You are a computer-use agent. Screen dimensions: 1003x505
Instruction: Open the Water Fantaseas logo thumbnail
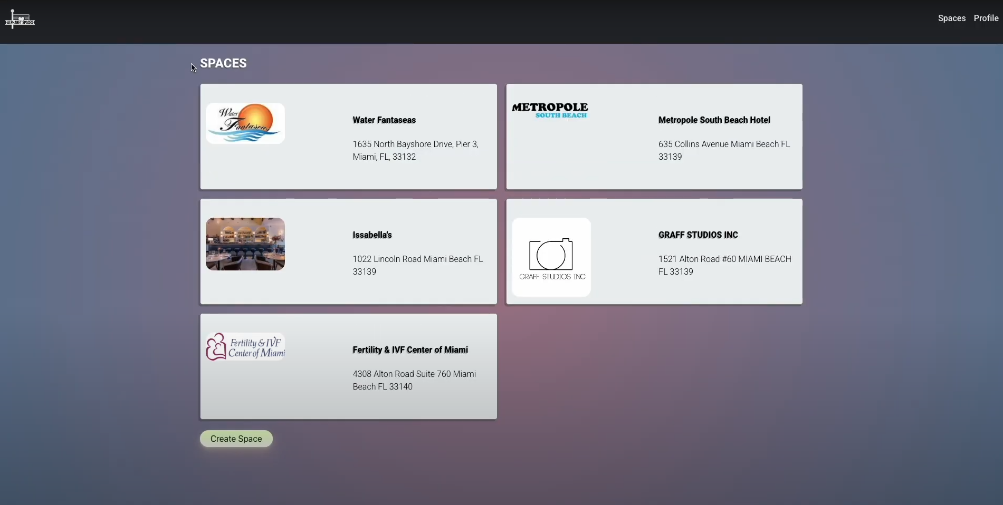click(x=245, y=123)
